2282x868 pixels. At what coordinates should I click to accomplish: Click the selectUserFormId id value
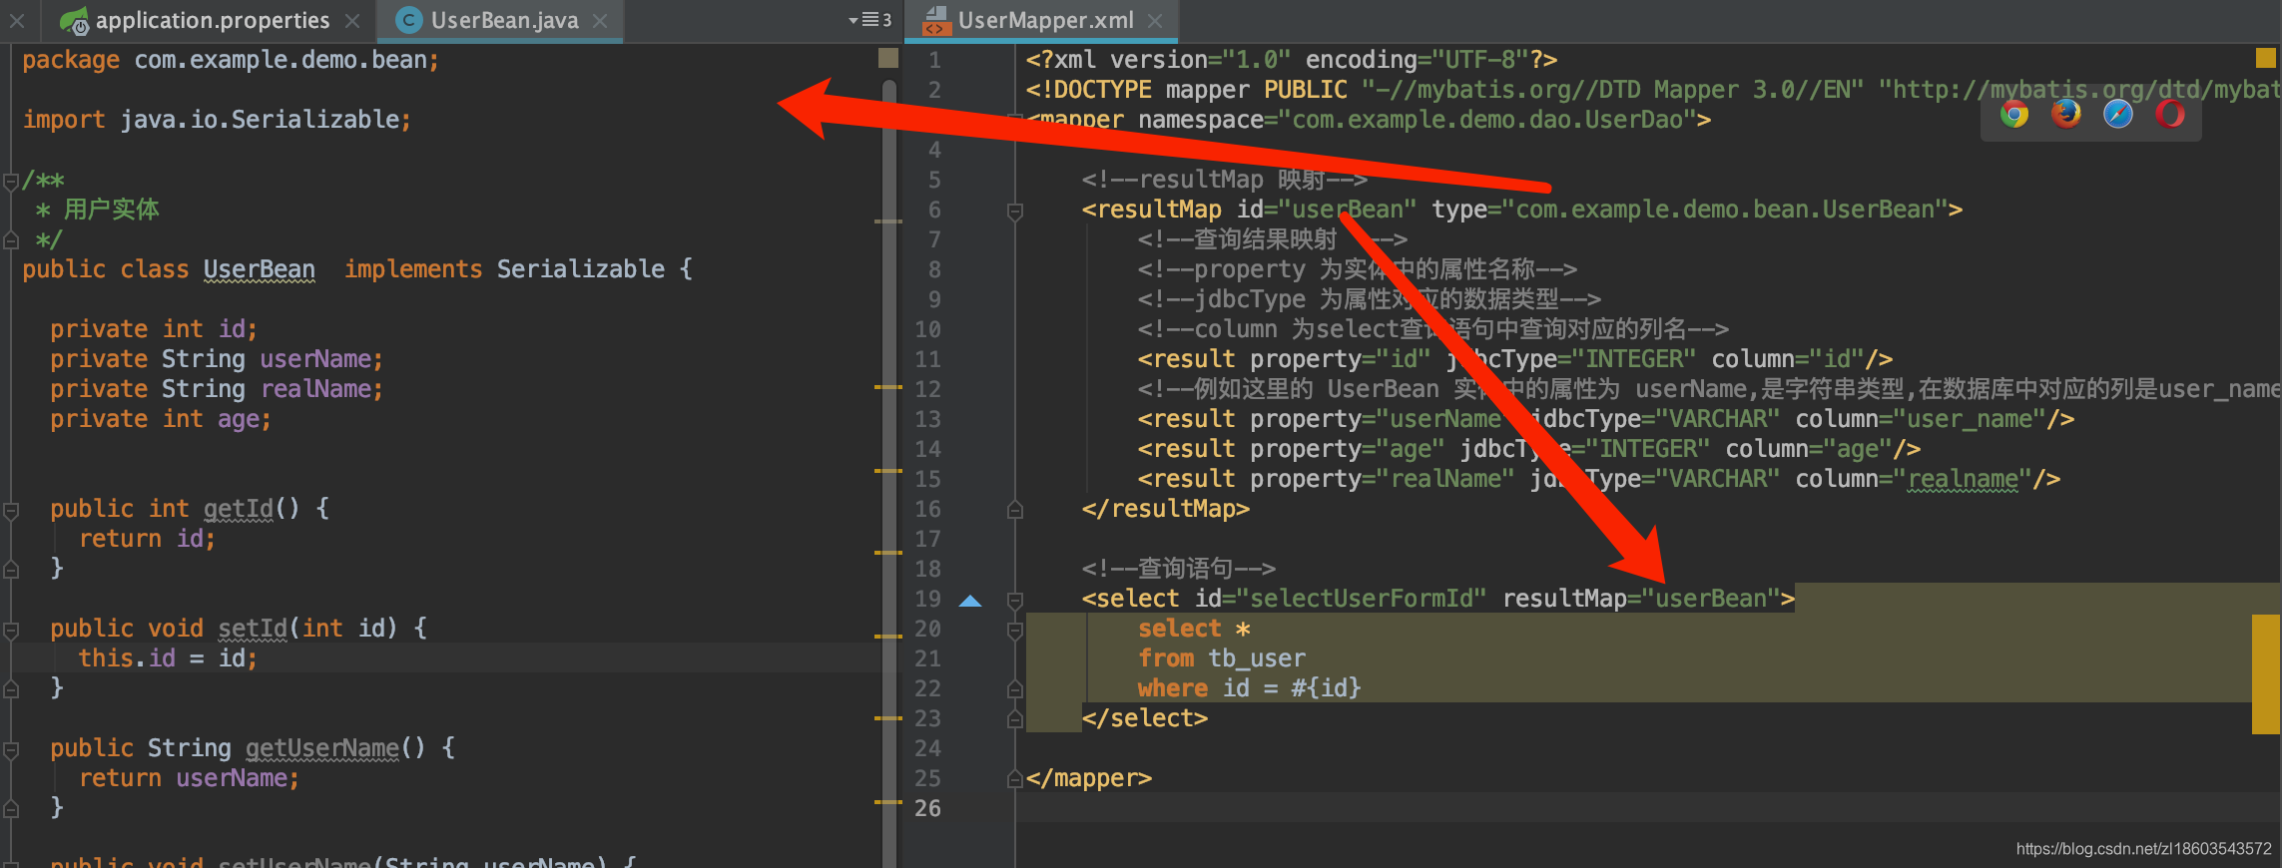(1363, 599)
